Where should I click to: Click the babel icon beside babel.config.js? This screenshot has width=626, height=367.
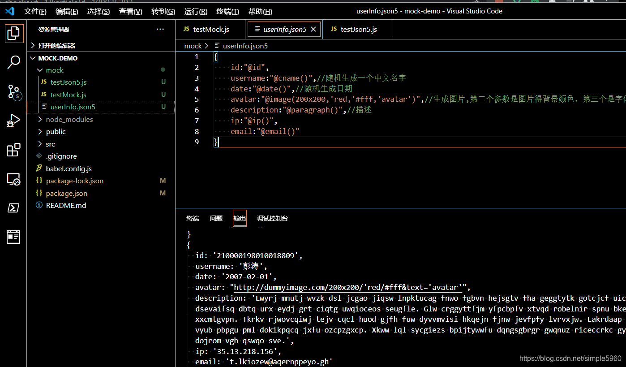(39, 168)
